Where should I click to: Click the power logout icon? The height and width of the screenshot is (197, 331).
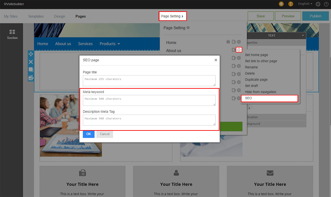click(326, 4)
